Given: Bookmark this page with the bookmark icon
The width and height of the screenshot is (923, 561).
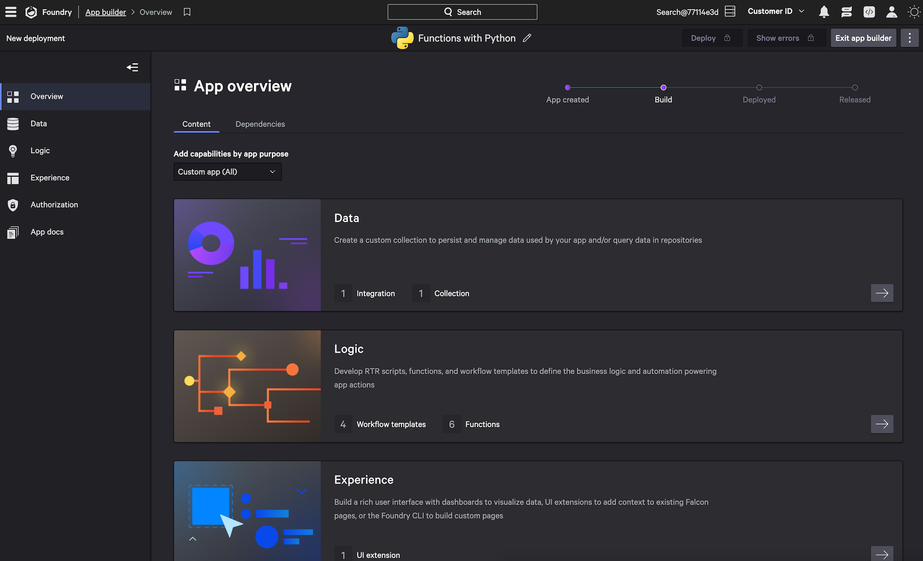Looking at the screenshot, I should point(187,12).
